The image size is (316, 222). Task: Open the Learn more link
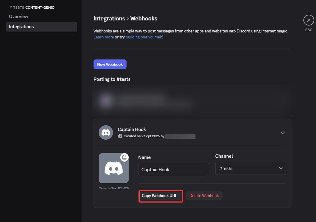pyautogui.click(x=103, y=37)
